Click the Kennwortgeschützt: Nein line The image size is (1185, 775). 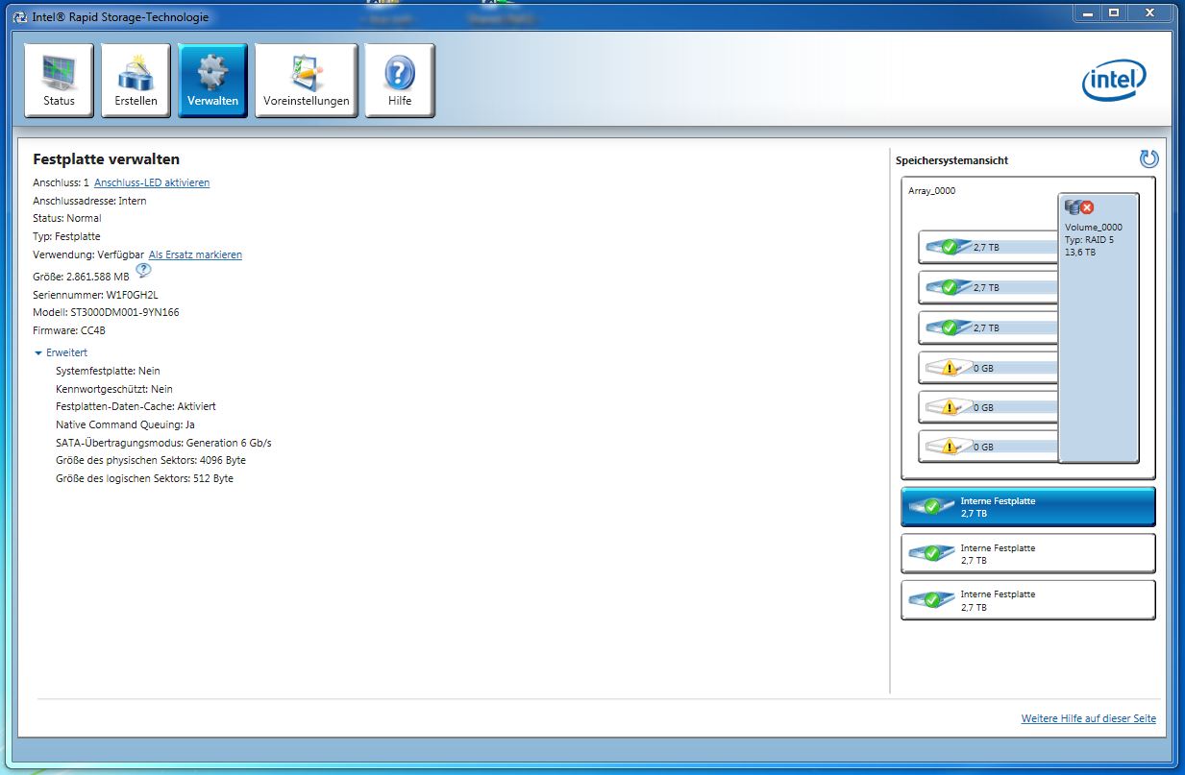pyautogui.click(x=114, y=389)
